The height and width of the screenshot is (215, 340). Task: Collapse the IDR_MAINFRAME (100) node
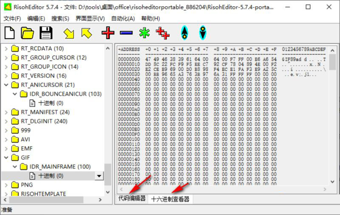[15, 167]
